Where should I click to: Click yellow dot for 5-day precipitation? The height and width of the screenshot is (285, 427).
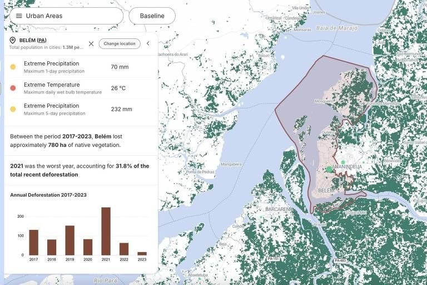(13, 109)
